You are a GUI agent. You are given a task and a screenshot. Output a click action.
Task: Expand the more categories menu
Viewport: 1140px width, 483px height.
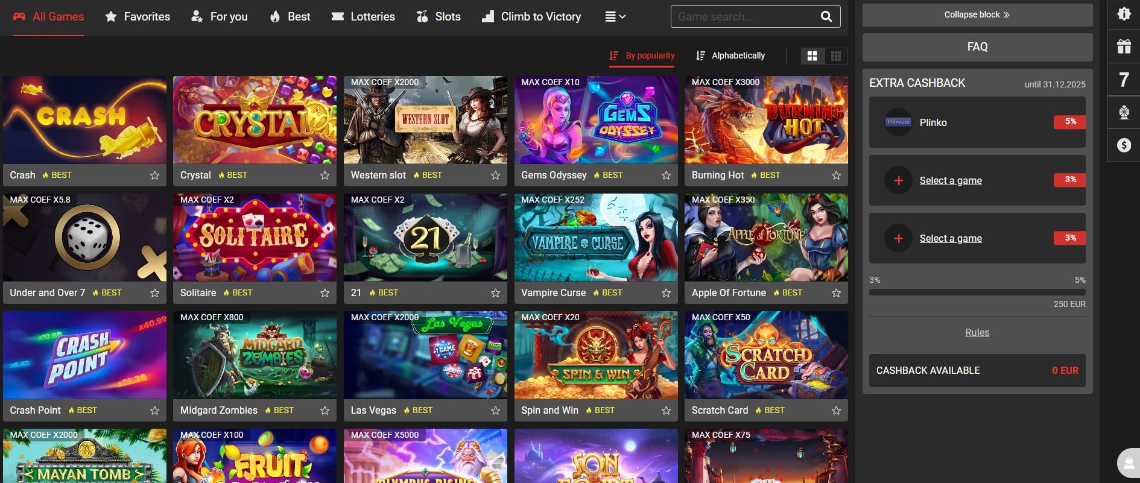pyautogui.click(x=615, y=17)
